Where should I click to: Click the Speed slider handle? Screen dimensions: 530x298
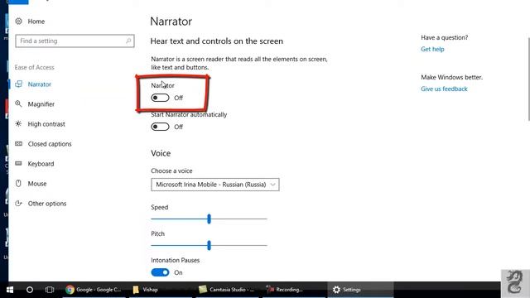[x=209, y=219]
